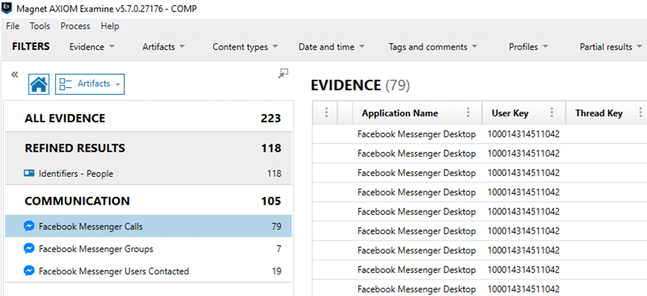
Task: Open User Key column options dots
Action: 552,113
